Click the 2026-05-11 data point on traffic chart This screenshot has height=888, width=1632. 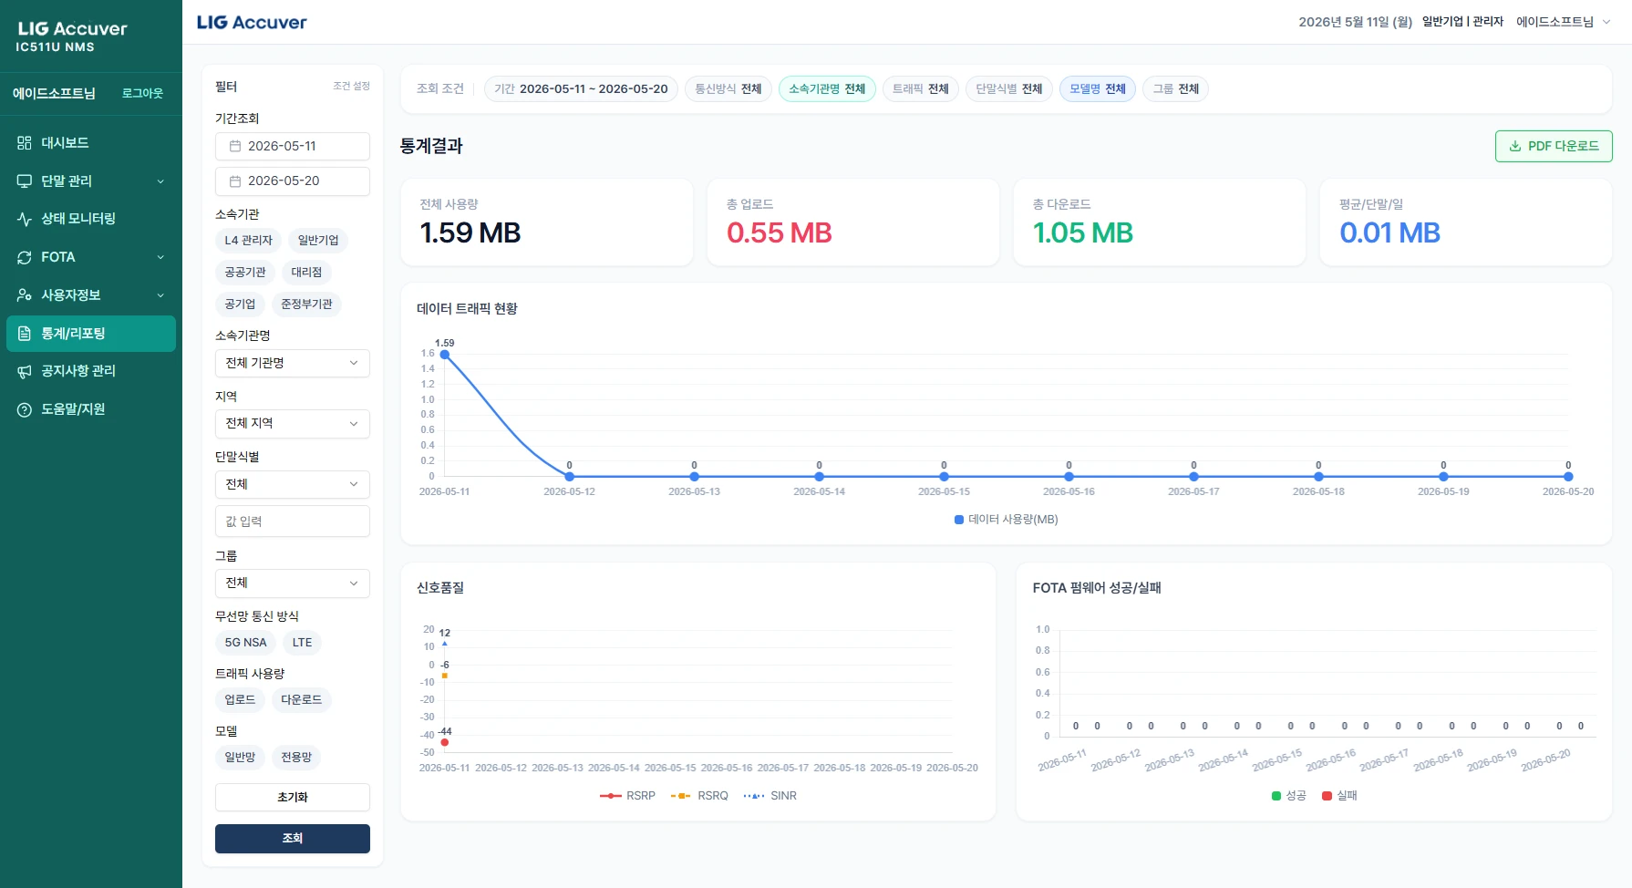445,355
